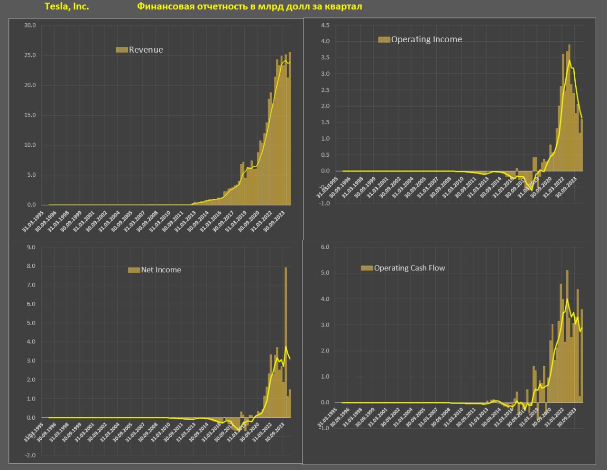607x470 pixels.
Task: Click the 5.0 value on the Revenue chart axis
Action: [31, 175]
